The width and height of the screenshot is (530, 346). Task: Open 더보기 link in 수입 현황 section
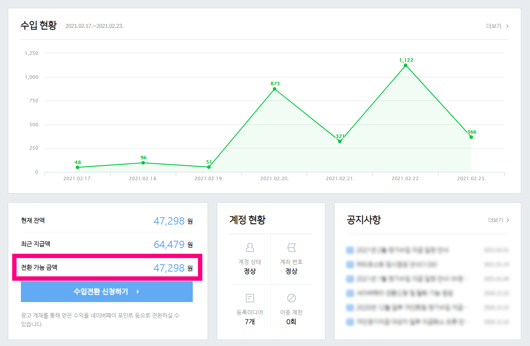pyautogui.click(x=497, y=26)
